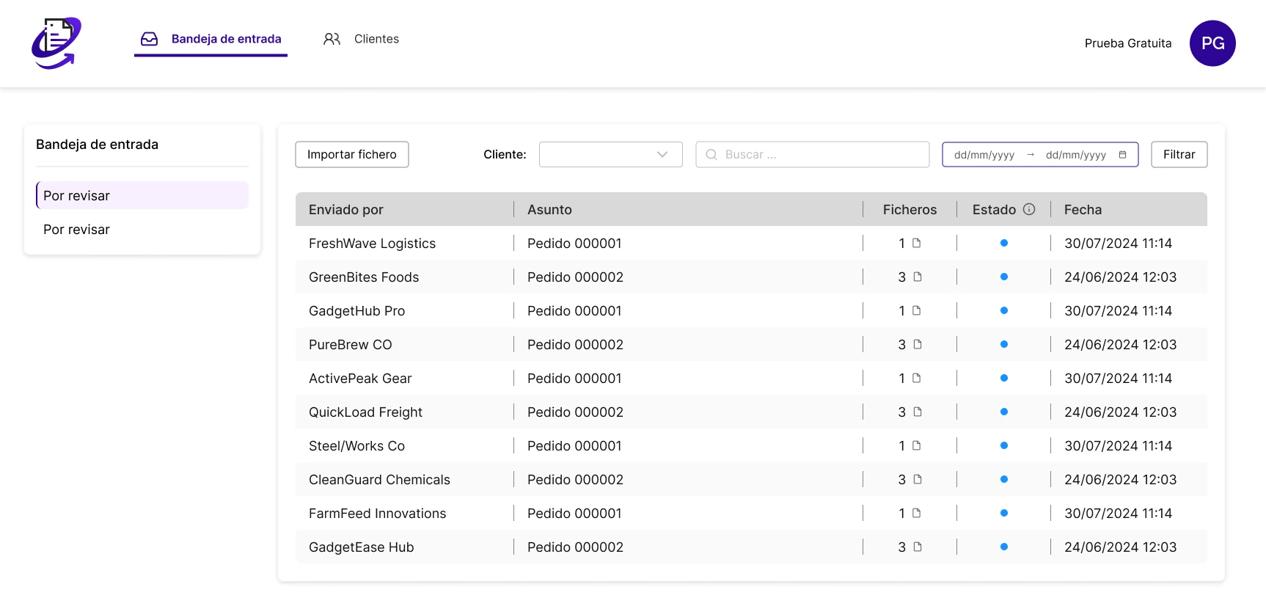This screenshot has width=1266, height=609.
Task: Open the Cliente dropdown
Action: point(611,155)
